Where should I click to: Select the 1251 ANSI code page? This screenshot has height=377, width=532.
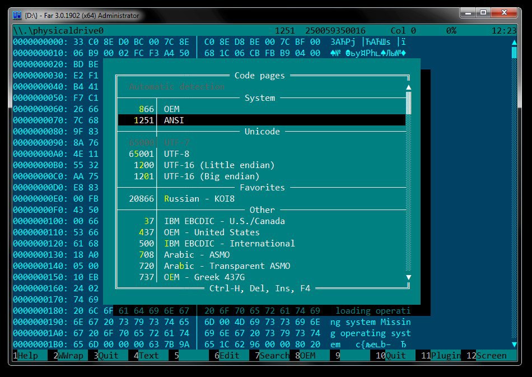[x=262, y=120]
